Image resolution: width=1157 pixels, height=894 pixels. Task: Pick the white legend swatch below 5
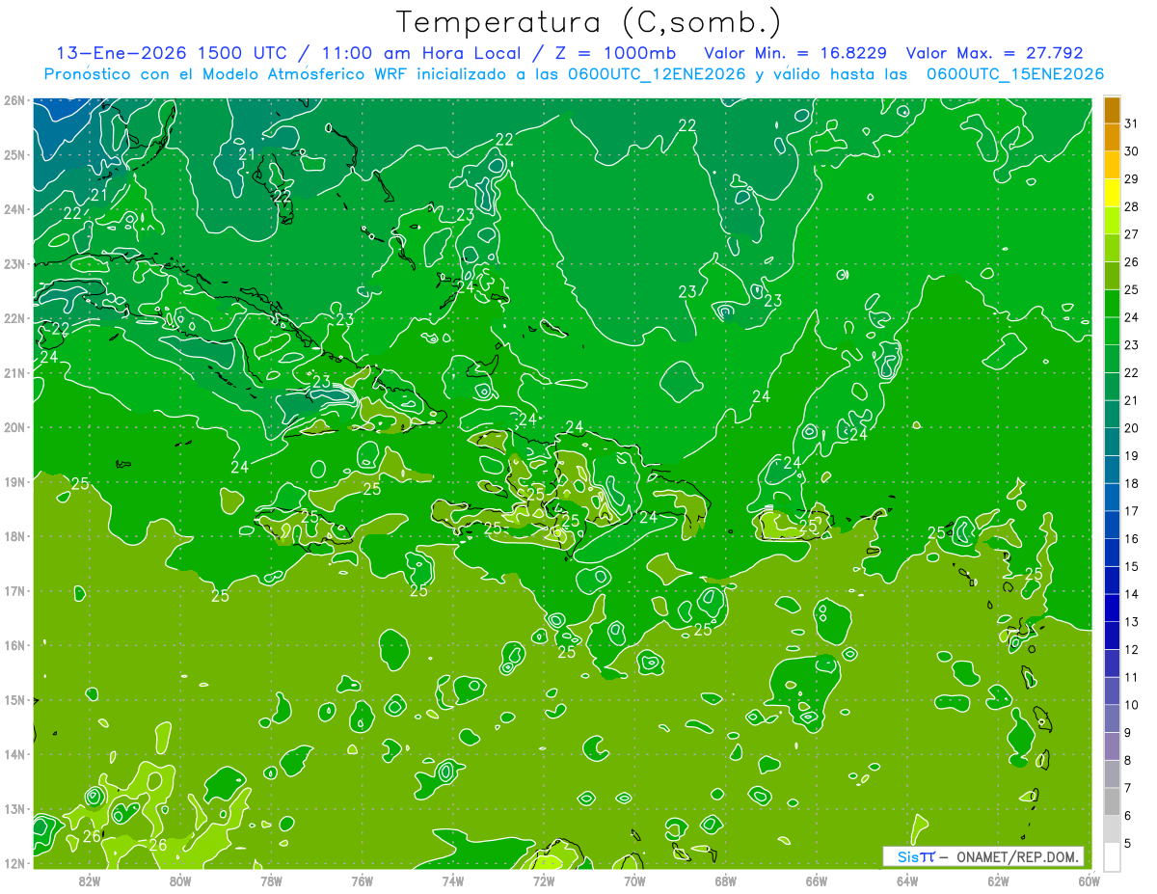click(x=1112, y=857)
